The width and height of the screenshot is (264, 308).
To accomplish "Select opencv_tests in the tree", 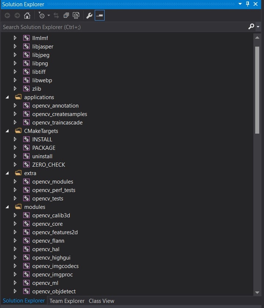I will tap(48, 199).
